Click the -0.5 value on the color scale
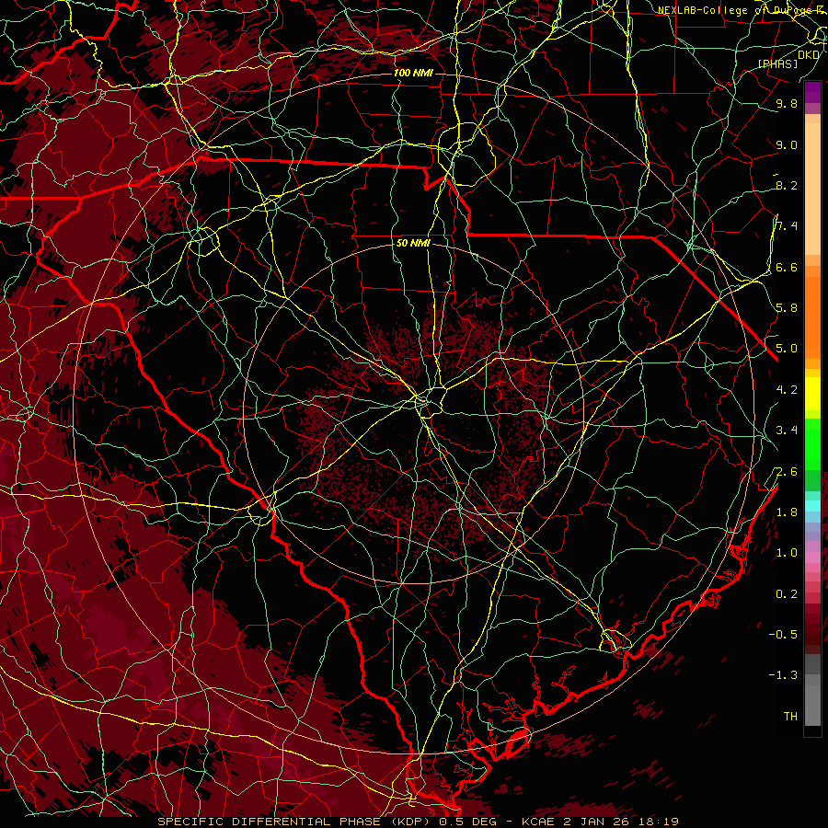 click(x=783, y=634)
